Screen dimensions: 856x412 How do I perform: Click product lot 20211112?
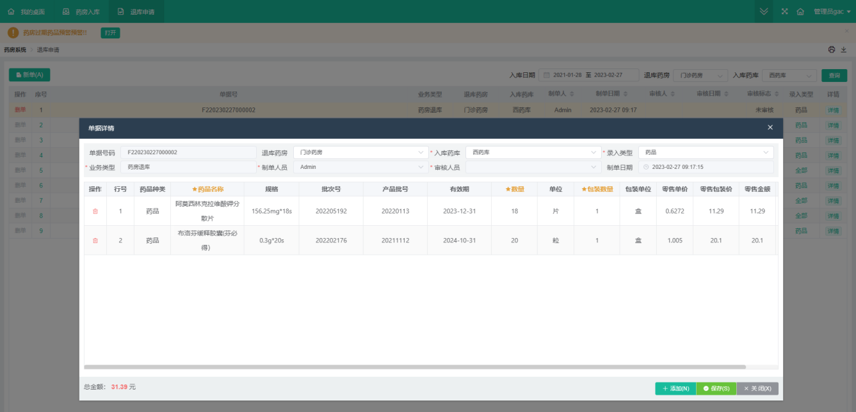coord(395,241)
